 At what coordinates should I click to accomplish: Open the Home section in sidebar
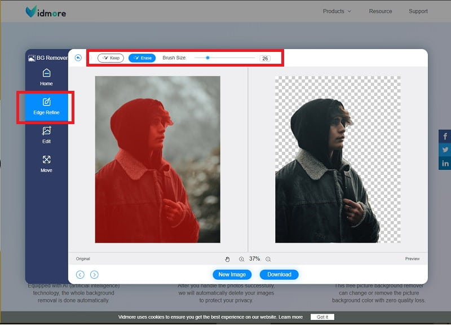[46, 77]
